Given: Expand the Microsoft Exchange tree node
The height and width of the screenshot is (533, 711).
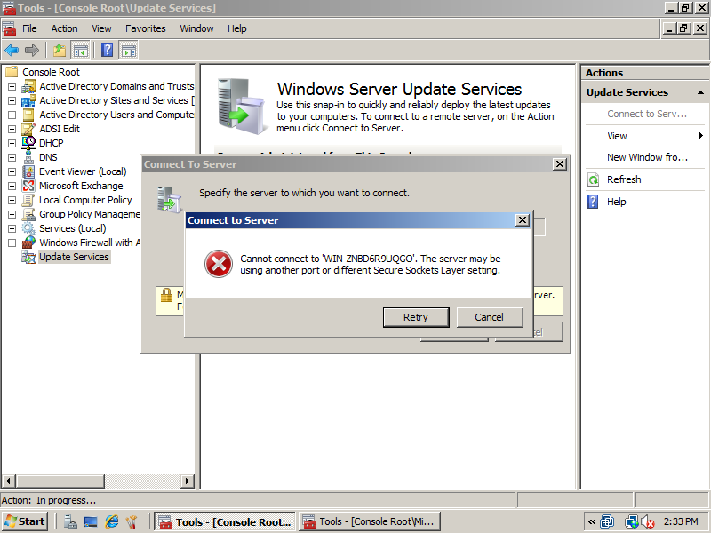Looking at the screenshot, I should [x=12, y=186].
